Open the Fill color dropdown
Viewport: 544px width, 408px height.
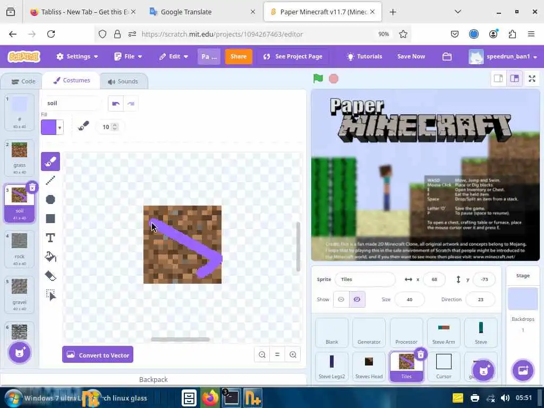(x=59, y=127)
